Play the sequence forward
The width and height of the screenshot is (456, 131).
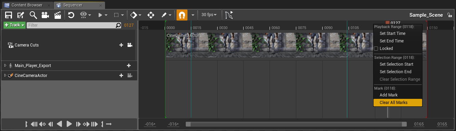click(69, 124)
